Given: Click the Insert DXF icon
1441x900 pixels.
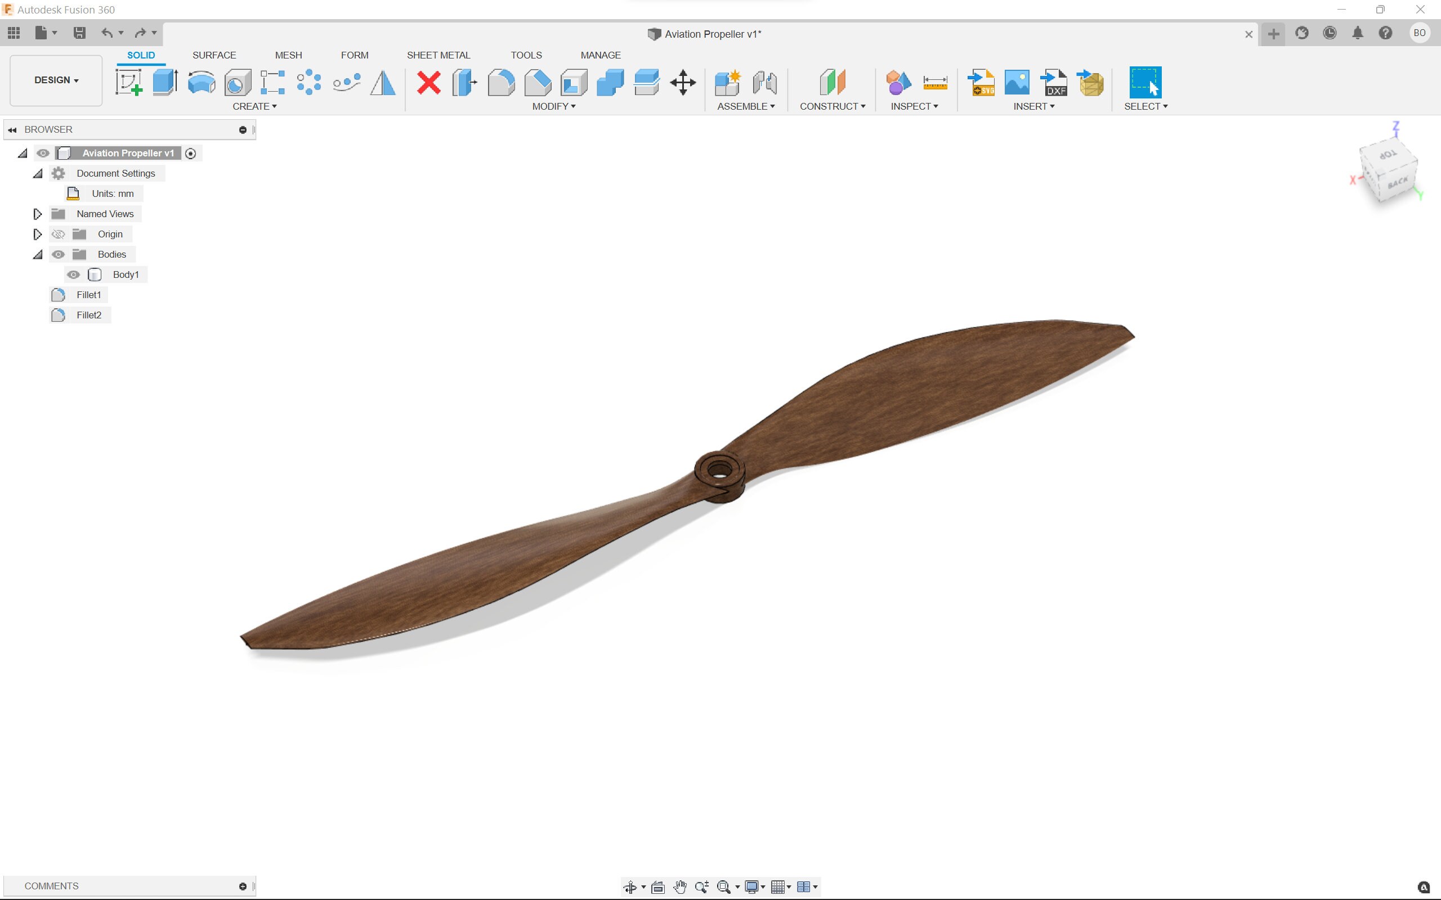Looking at the screenshot, I should pyautogui.click(x=1054, y=83).
